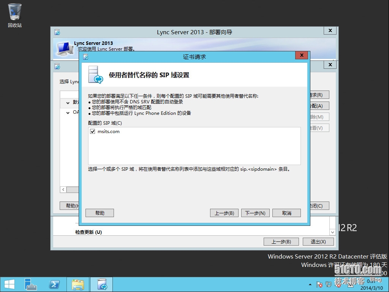Close the 证书请求 dialog with red X
Screen dimensions: 389x292
click(302, 55)
